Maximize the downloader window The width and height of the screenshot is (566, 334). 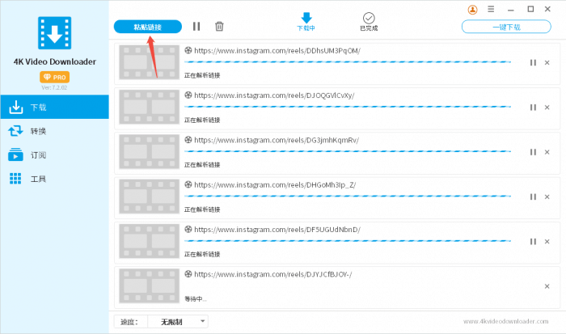pyautogui.click(x=530, y=9)
